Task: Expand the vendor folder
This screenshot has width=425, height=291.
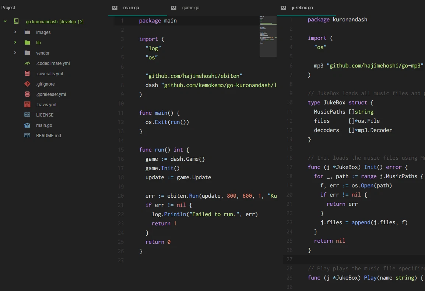Action: pos(15,53)
